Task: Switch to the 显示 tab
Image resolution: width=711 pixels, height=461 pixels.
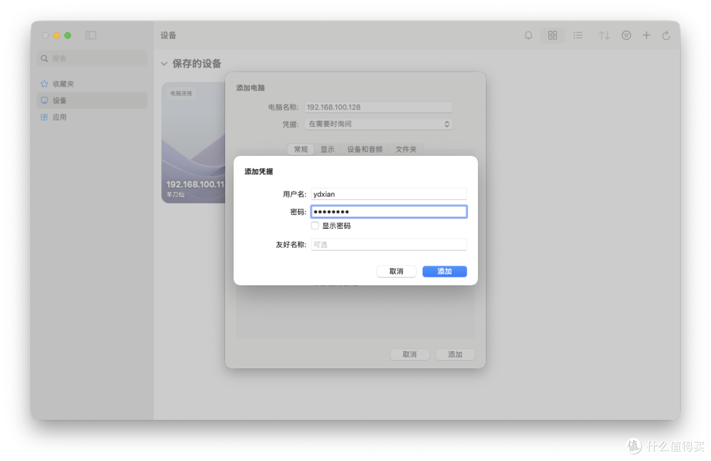Action: 327,149
